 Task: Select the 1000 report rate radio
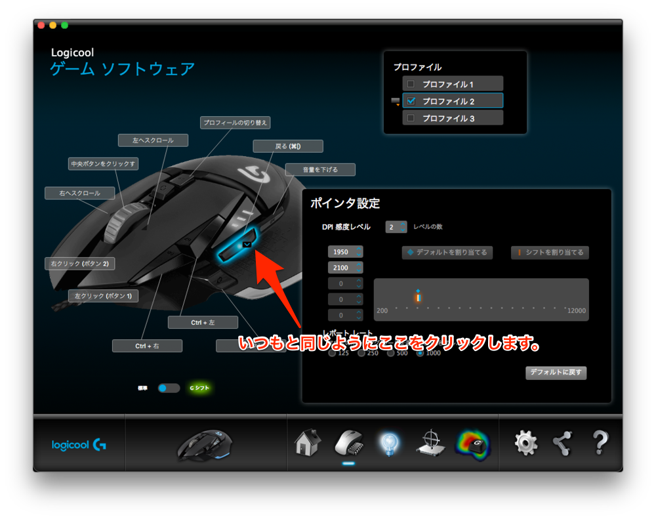pos(420,353)
